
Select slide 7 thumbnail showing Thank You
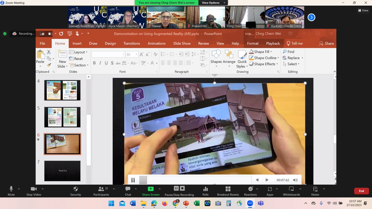coord(62,171)
